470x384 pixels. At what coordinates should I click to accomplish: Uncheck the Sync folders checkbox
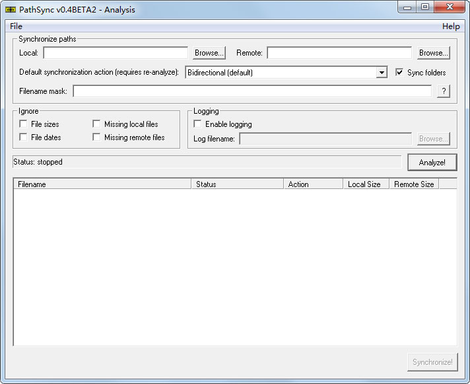click(x=399, y=73)
